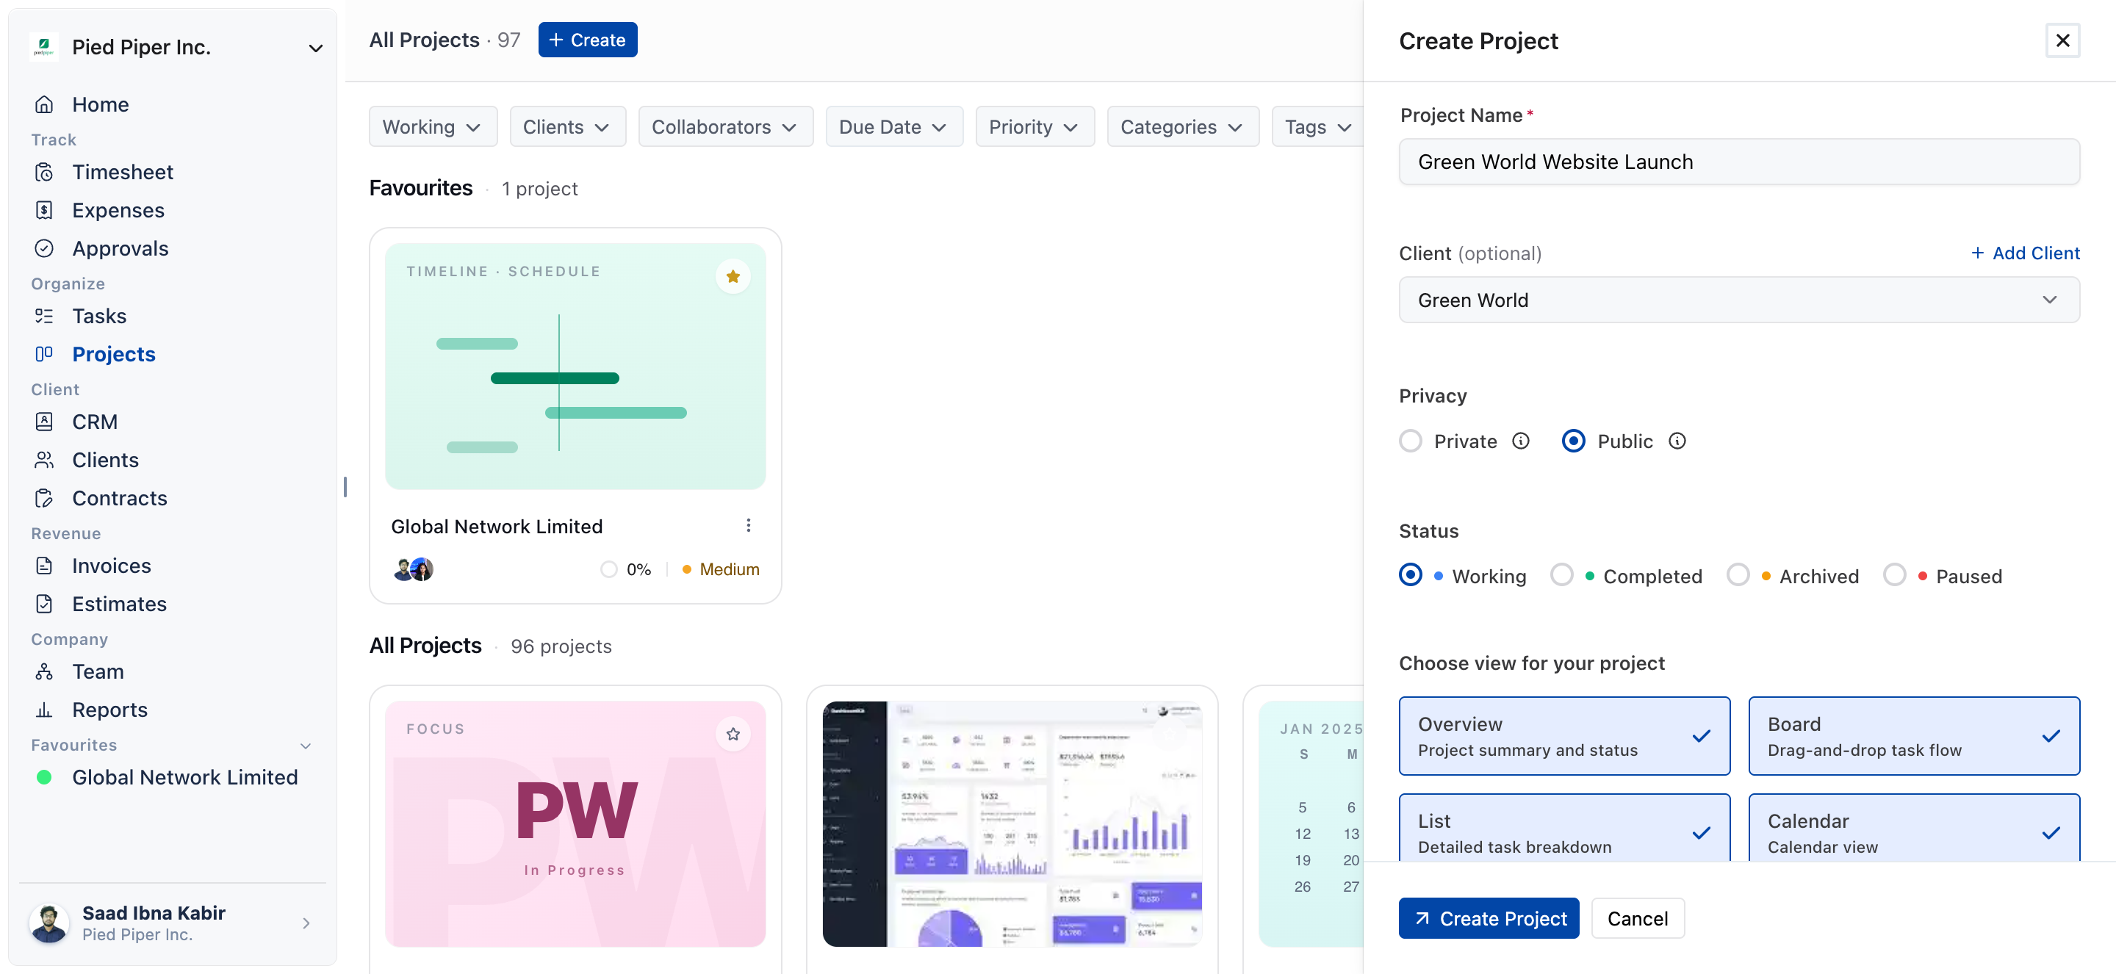Click the Project Name input field
The width and height of the screenshot is (2116, 974).
point(1739,162)
